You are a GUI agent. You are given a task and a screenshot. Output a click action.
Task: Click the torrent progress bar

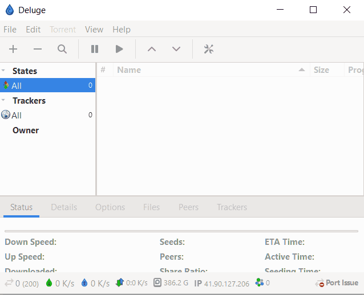pyautogui.click(x=181, y=231)
